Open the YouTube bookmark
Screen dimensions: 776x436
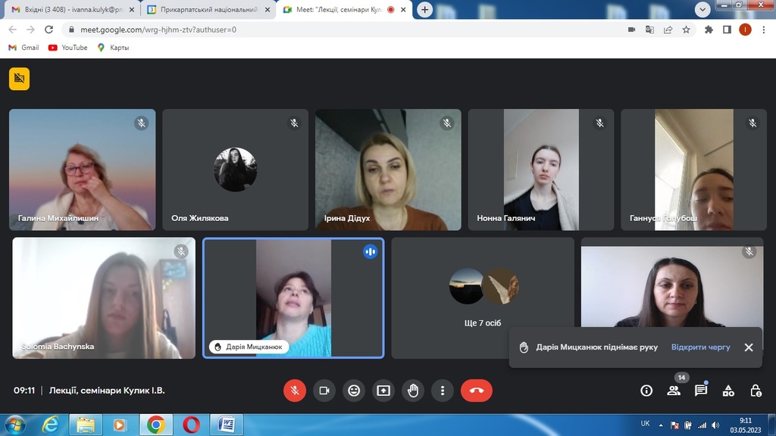[x=68, y=48]
